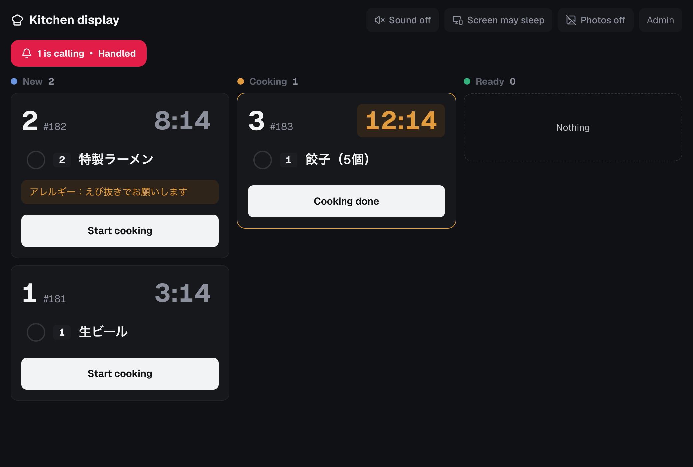Check off the 餃子（5個） item
Viewport: 693px width, 467px height.
263,160
